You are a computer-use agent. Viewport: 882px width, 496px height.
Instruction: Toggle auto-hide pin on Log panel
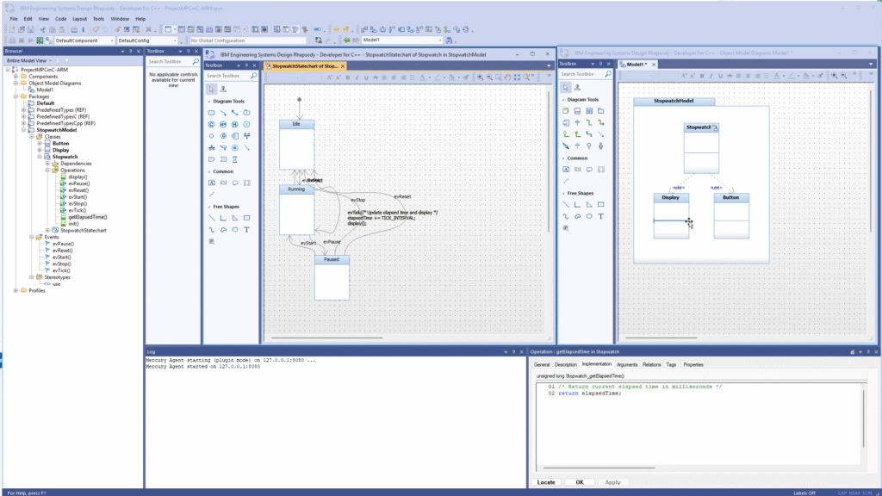point(513,352)
